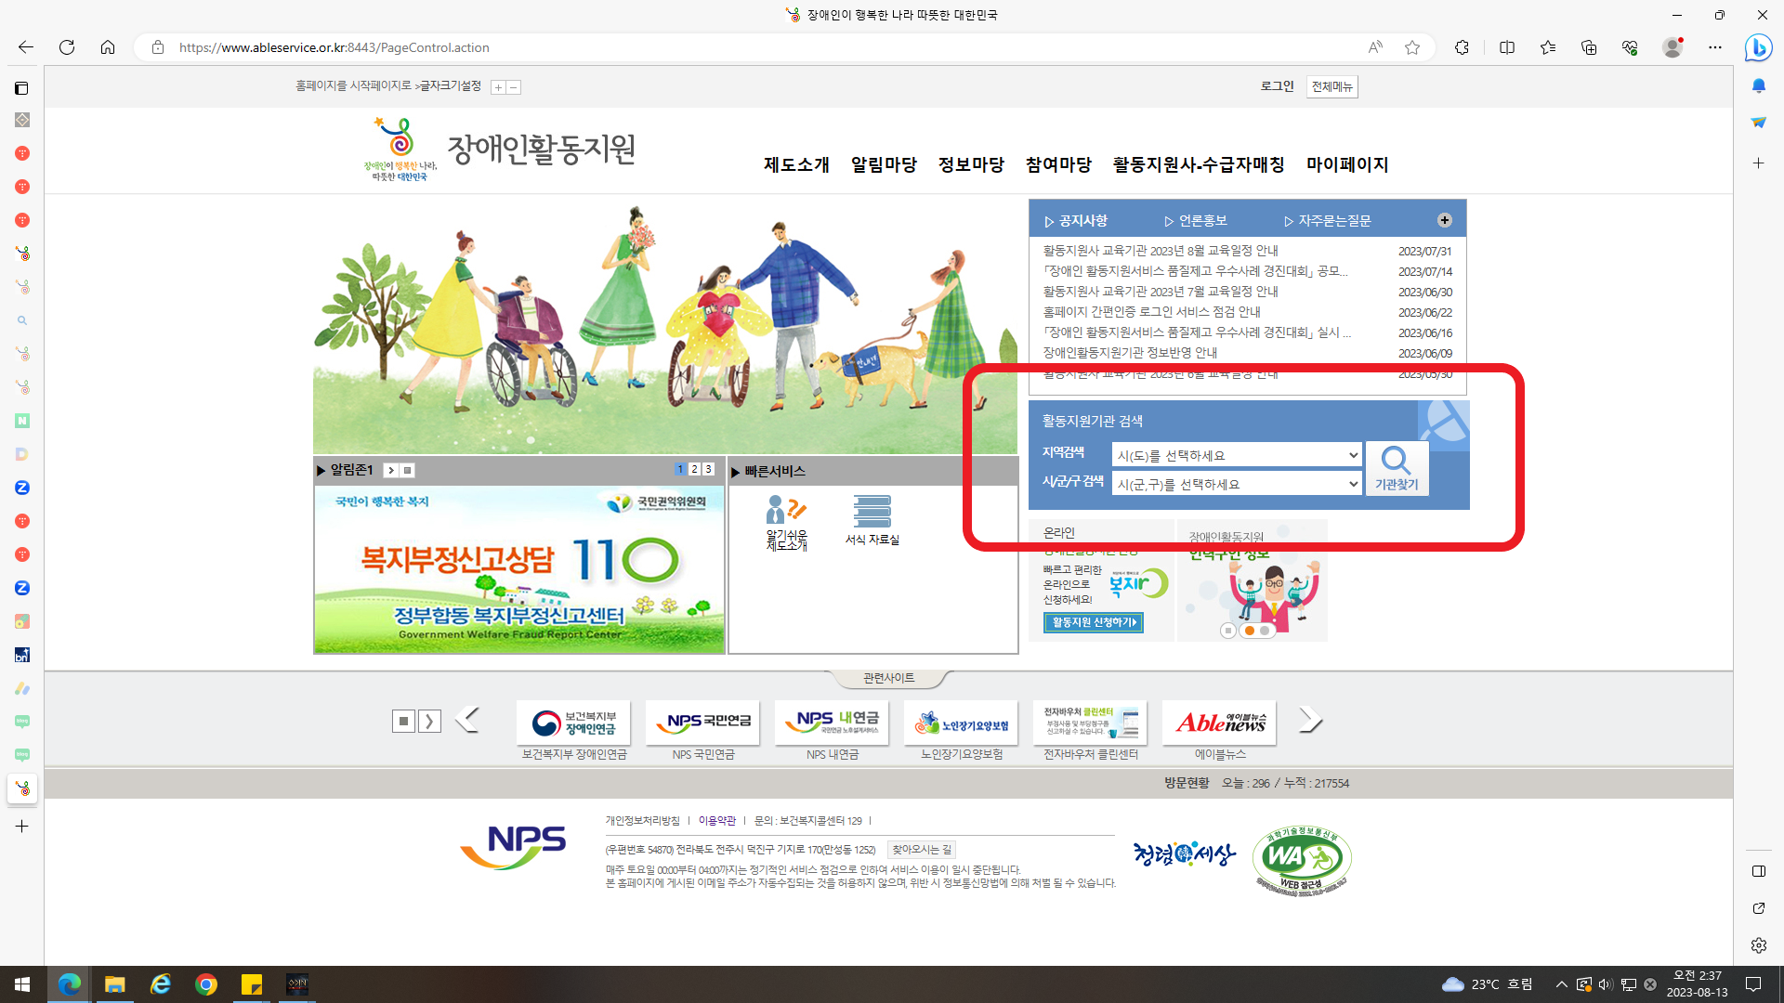The width and height of the screenshot is (1784, 1003).
Task: Click the 로그인 link
Action: tap(1277, 85)
